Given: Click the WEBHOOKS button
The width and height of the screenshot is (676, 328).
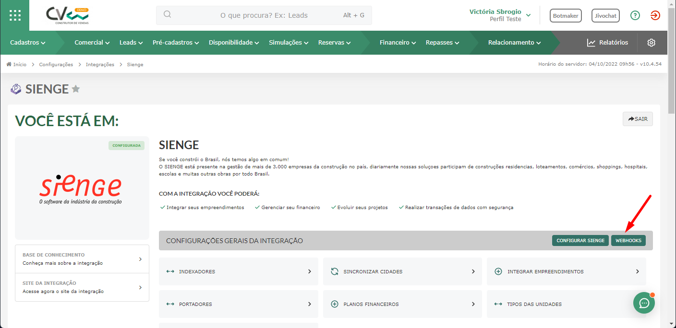Looking at the screenshot, I should click(x=628, y=240).
